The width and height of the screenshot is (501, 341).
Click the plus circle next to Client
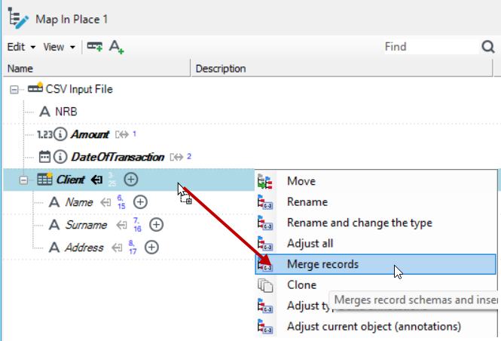click(x=130, y=180)
